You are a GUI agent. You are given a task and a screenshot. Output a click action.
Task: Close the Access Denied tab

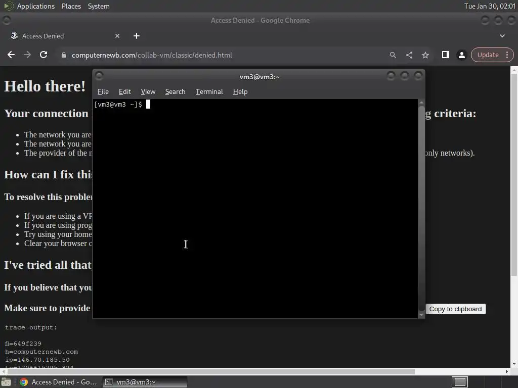117,36
